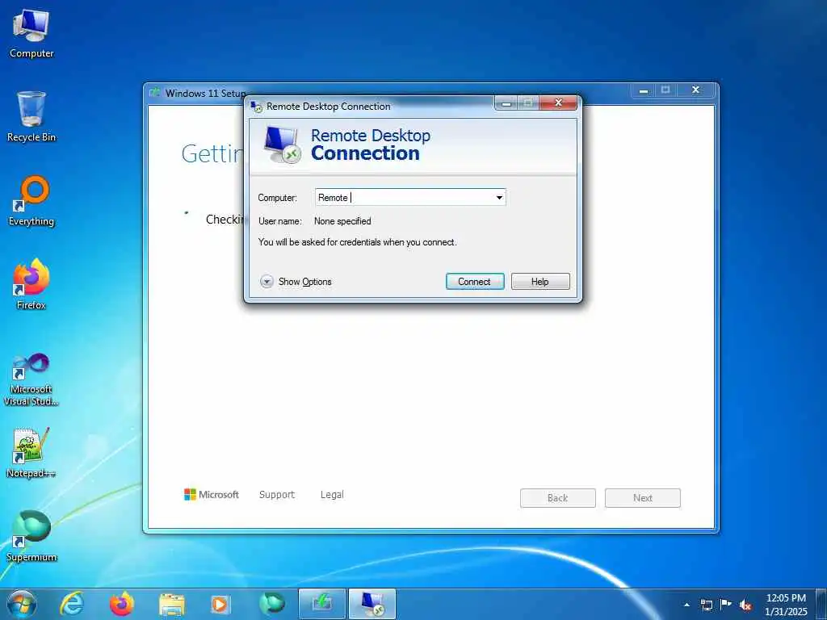Click the Next button in Windows 11 Setup
827x620 pixels.
pos(643,497)
